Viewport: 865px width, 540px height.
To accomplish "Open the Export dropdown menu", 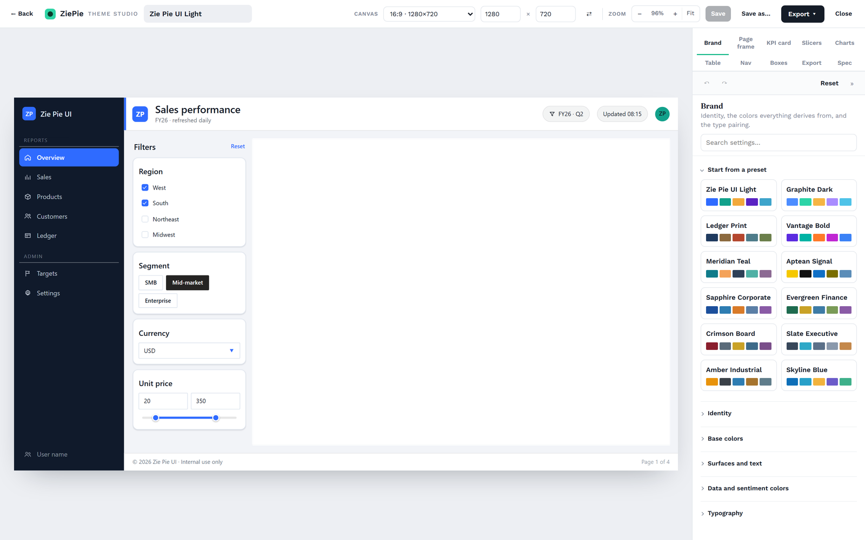I will (x=802, y=14).
